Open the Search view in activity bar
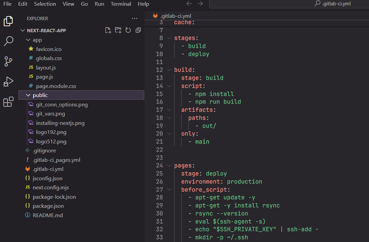 point(8,41)
